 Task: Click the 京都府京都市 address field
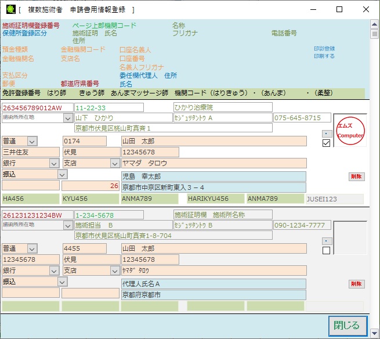[213, 295]
